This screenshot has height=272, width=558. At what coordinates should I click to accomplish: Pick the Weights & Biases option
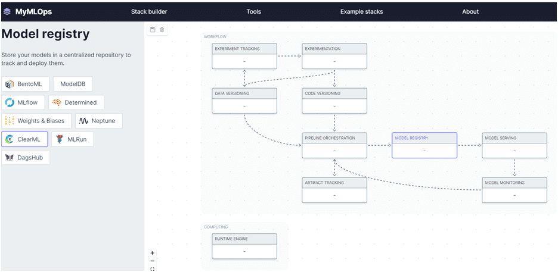(x=36, y=121)
